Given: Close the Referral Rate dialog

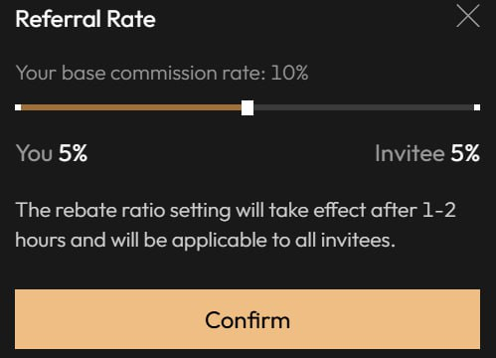Looking at the screenshot, I should [468, 16].
